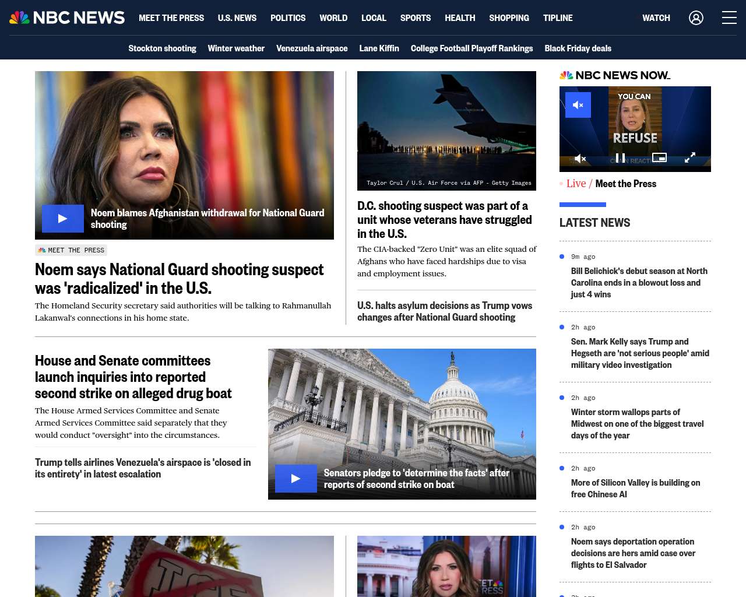746x597 pixels.
Task: Click the House Armed Services Committee summary text
Action: click(x=131, y=423)
